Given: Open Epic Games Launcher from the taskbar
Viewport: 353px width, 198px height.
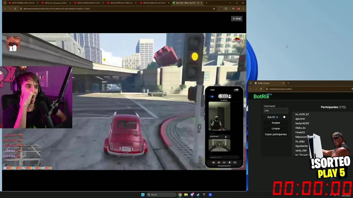Looking at the screenshot, I should click(204, 195).
